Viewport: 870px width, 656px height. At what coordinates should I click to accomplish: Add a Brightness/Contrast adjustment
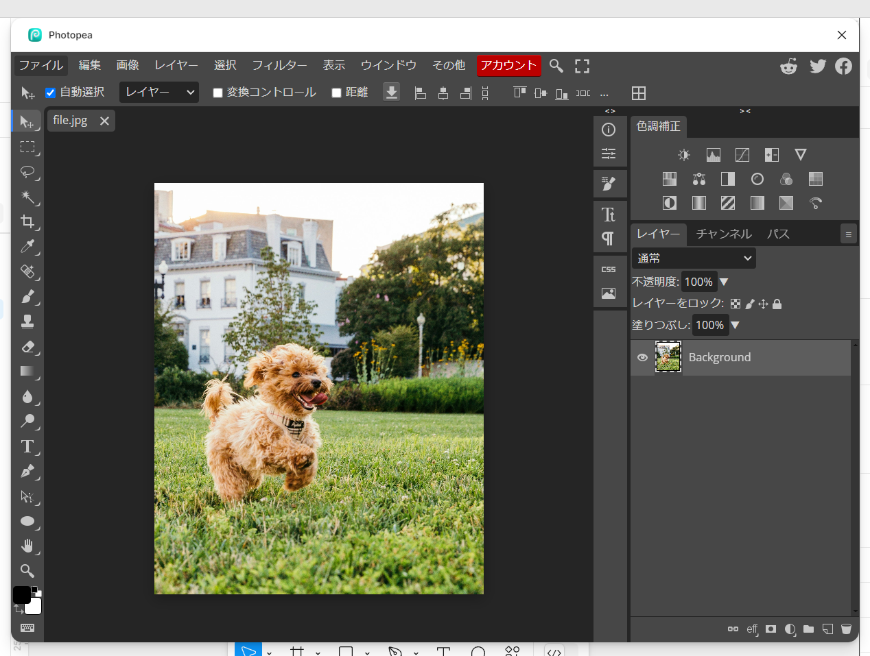point(683,155)
